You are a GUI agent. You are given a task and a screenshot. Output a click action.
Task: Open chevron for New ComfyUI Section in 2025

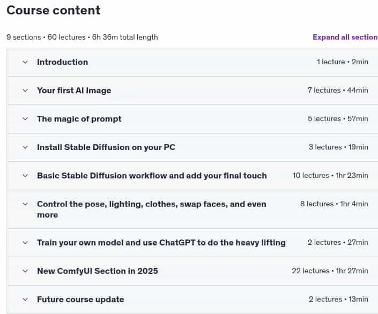pyautogui.click(x=25, y=271)
